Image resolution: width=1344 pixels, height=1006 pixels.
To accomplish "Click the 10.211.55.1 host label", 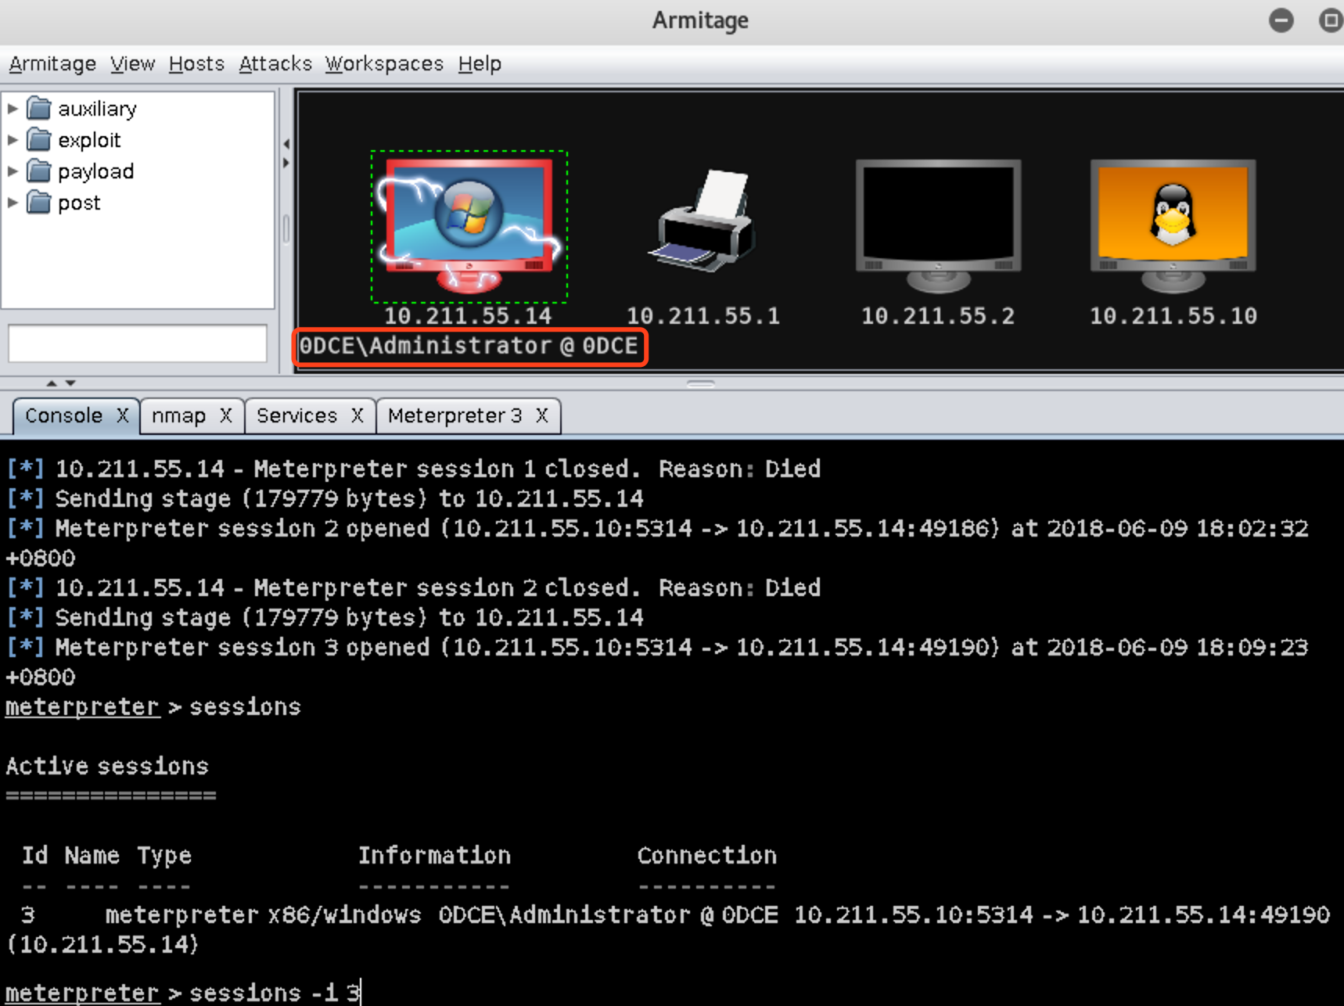I will click(703, 316).
